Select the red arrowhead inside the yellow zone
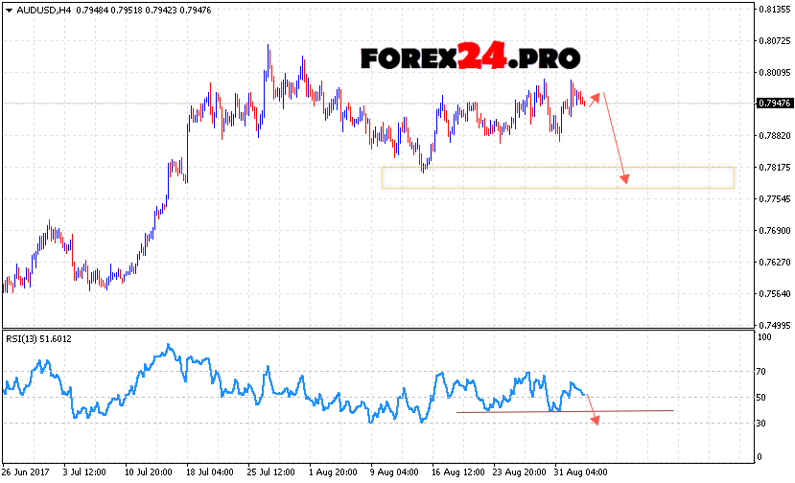This screenshot has width=795, height=483. tap(626, 178)
